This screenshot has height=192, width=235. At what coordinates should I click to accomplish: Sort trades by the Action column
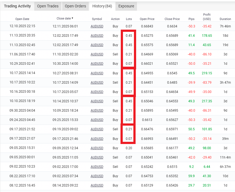tap(115, 19)
